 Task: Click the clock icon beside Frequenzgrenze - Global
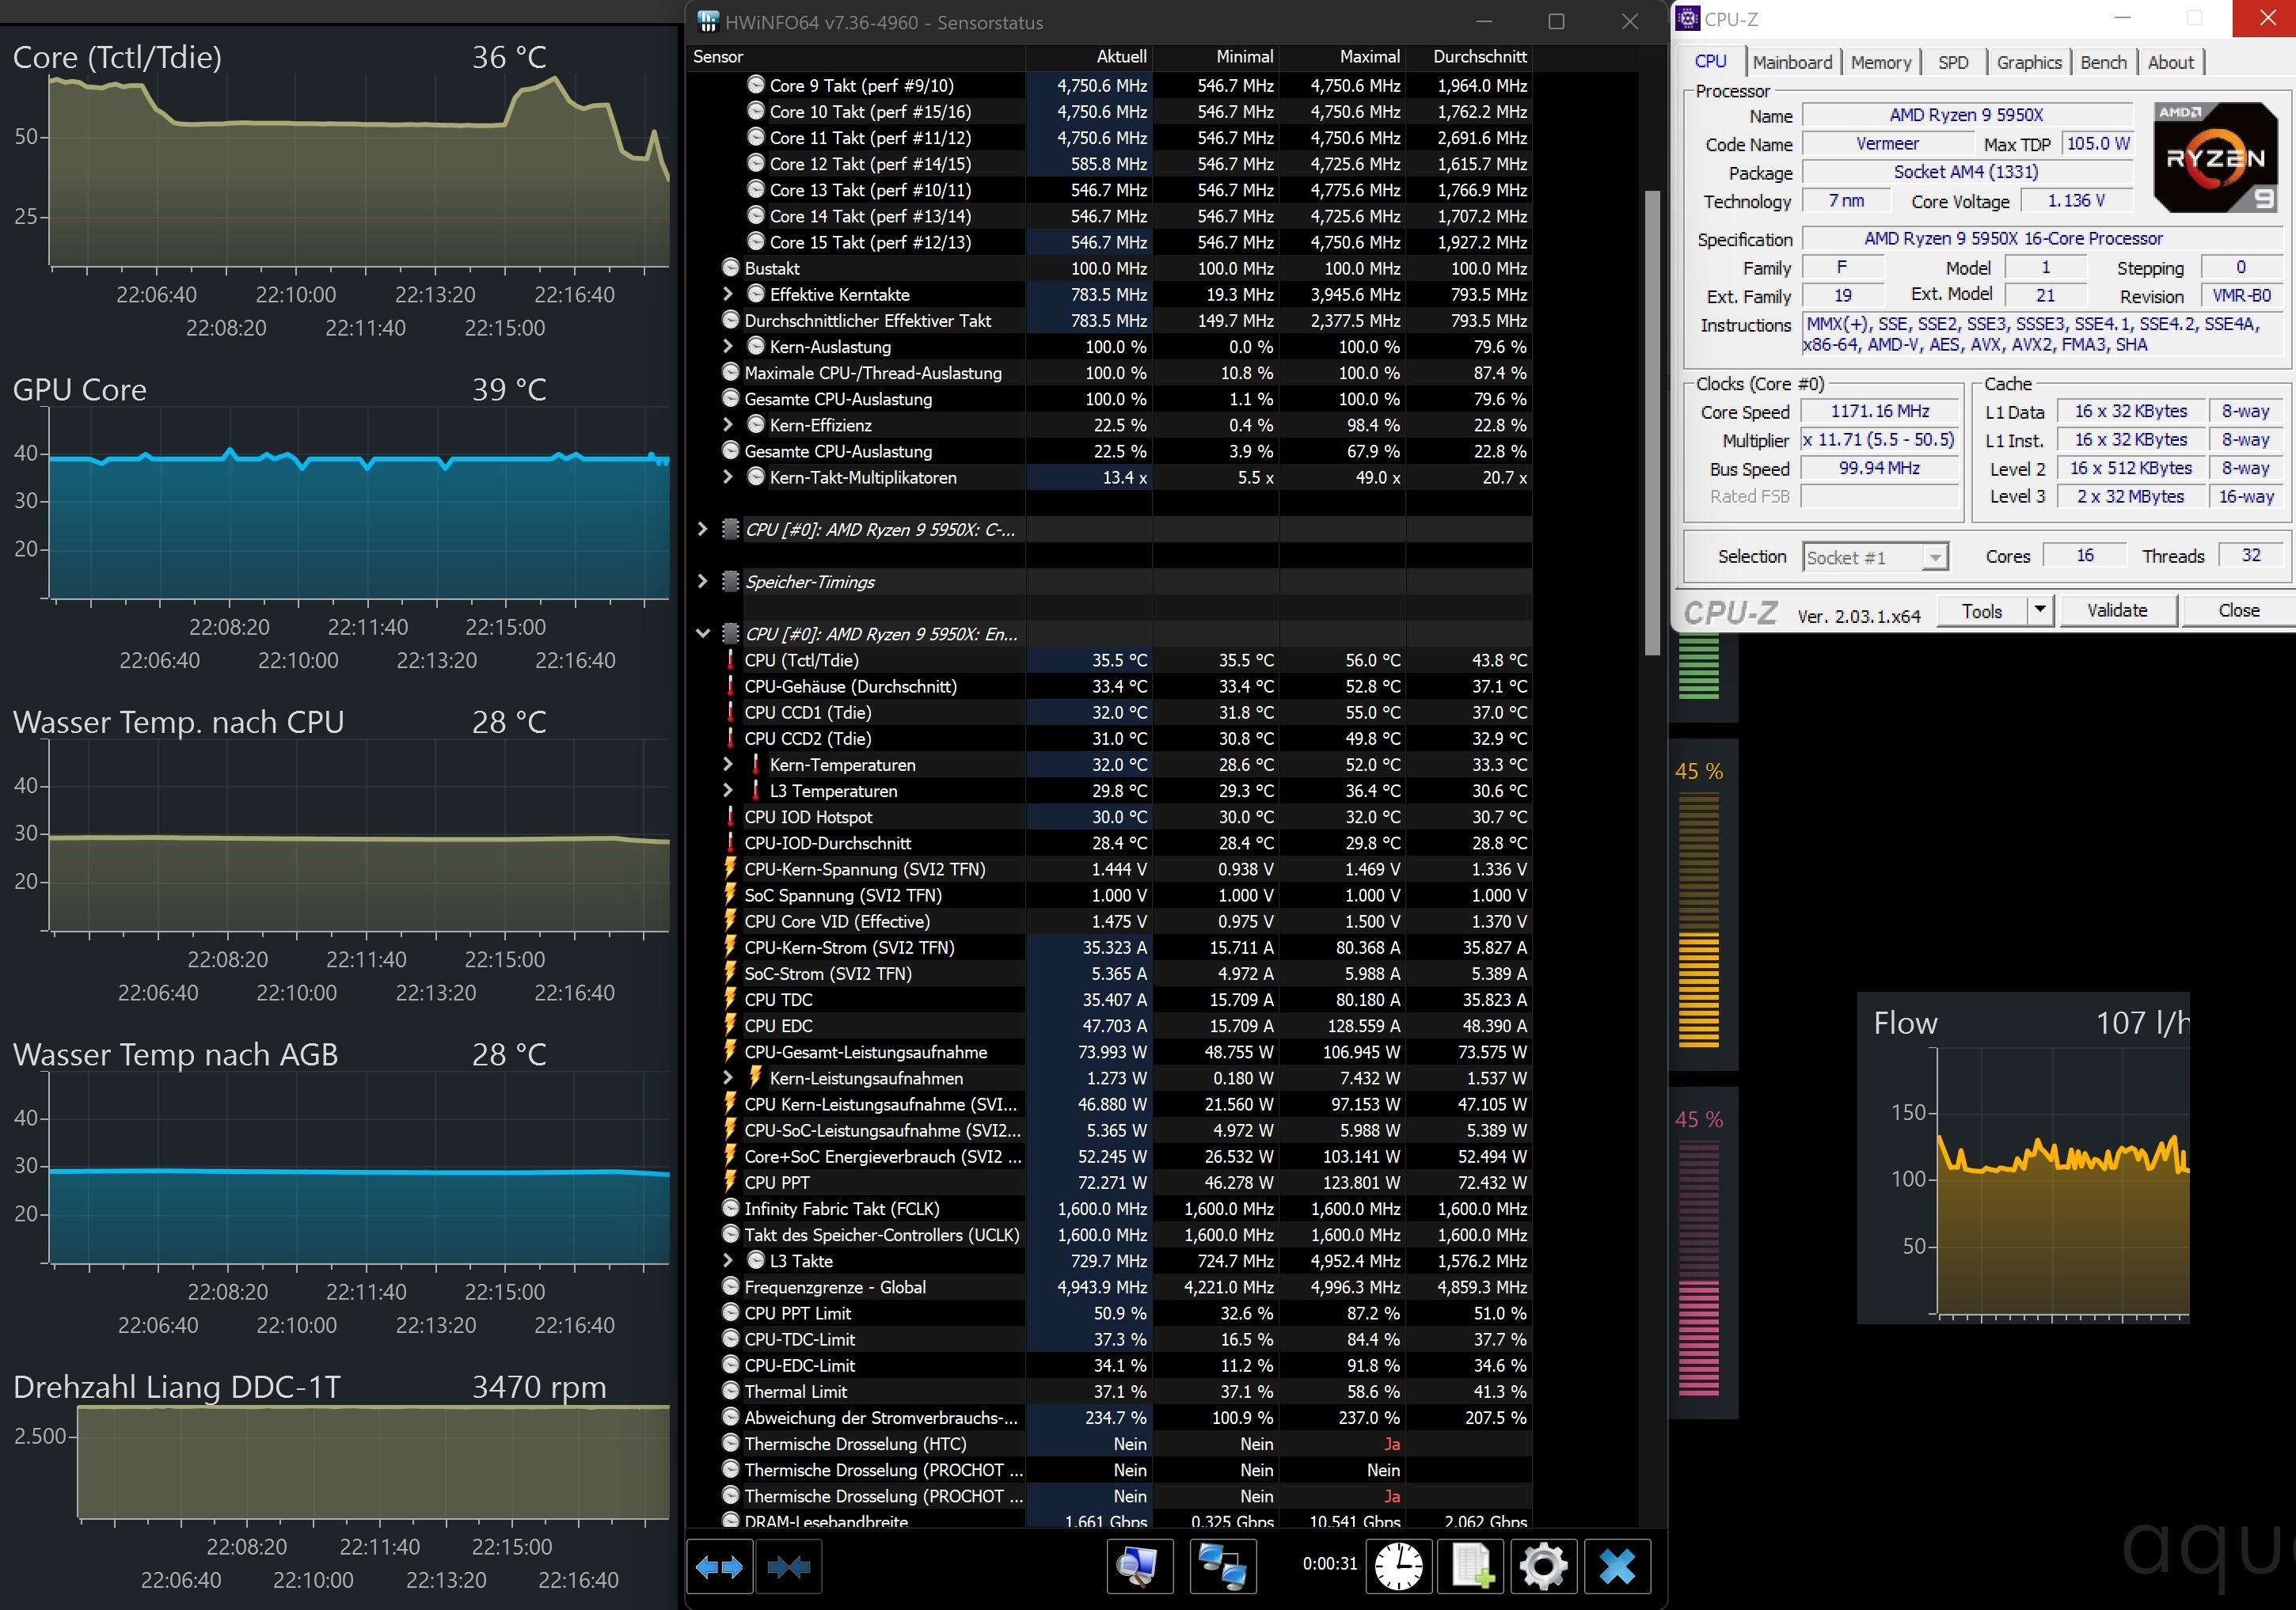pos(731,1287)
